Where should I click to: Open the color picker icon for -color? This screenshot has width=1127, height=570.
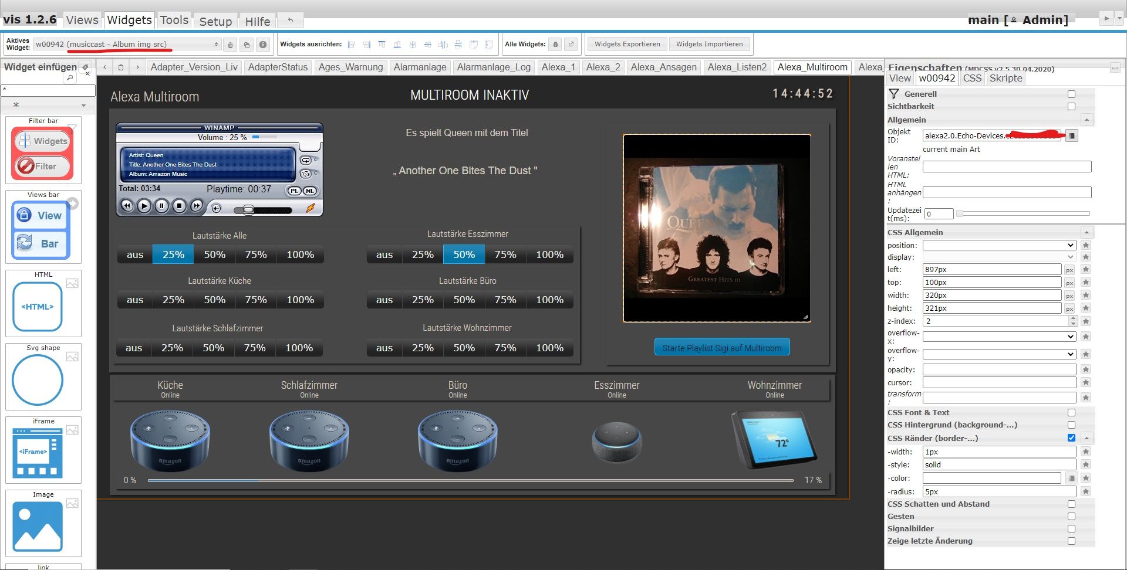tap(1071, 479)
